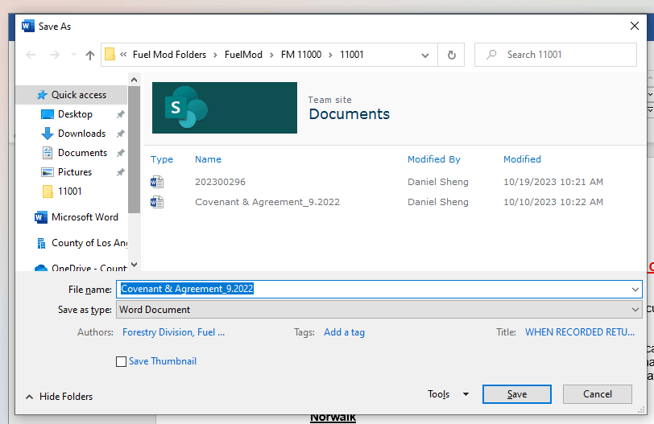The height and width of the screenshot is (424, 654).
Task: Expand chevron after FM 11000 breadcrumb
Action: coord(330,55)
